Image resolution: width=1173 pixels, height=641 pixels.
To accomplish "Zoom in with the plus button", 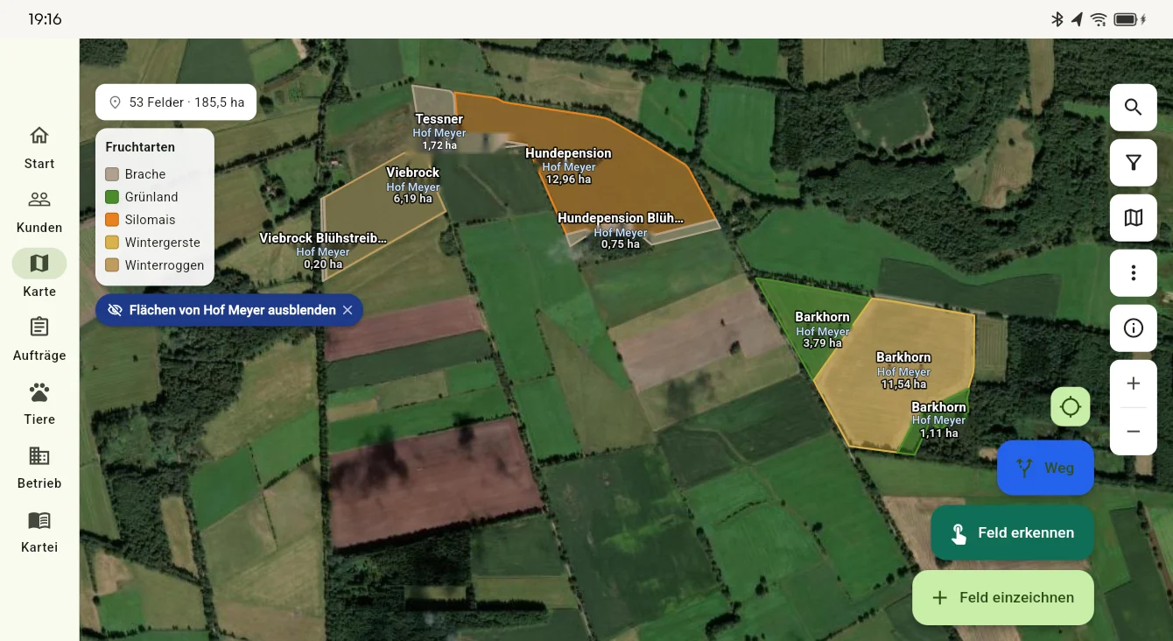I will pos(1133,384).
